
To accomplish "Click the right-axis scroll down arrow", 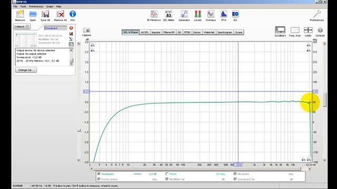I will [x=324, y=160].
